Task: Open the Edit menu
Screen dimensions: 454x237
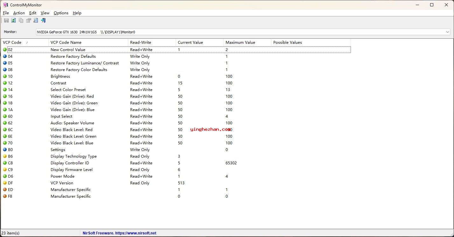Action: (x=33, y=13)
